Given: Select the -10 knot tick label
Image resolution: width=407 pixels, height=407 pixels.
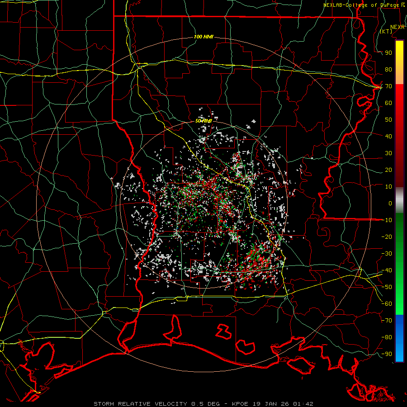Looking at the screenshot, I should [387, 220].
